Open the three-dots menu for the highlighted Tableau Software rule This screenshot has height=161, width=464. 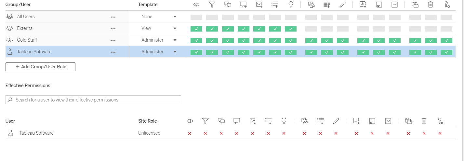[113, 52]
